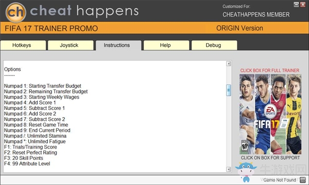309x185 pixels.
Task: Click the cow mascot watermark icon
Action: (x=246, y=172)
